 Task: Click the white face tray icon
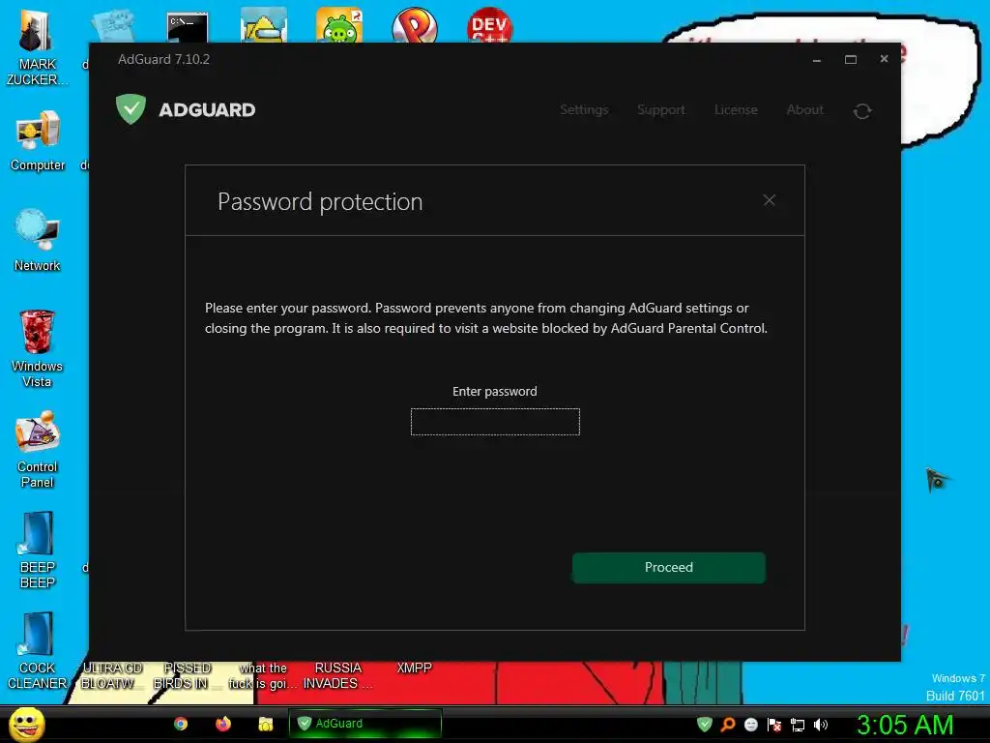coord(750,725)
